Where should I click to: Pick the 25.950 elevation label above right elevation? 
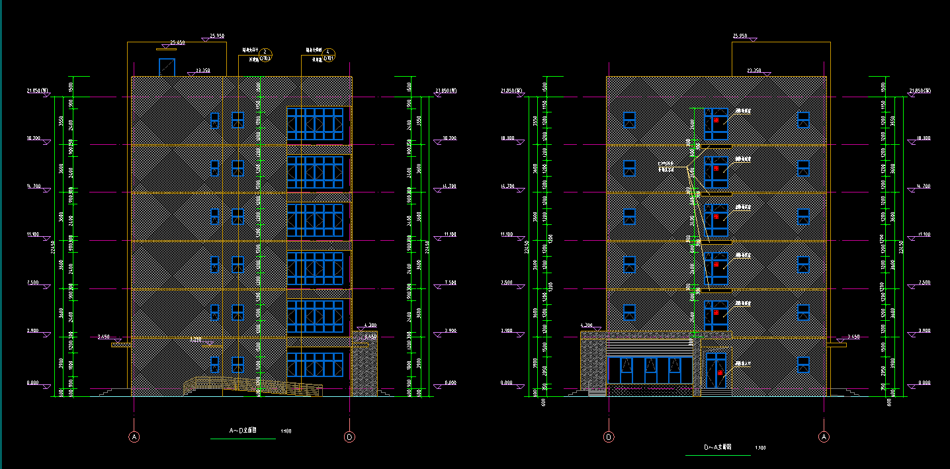point(740,36)
